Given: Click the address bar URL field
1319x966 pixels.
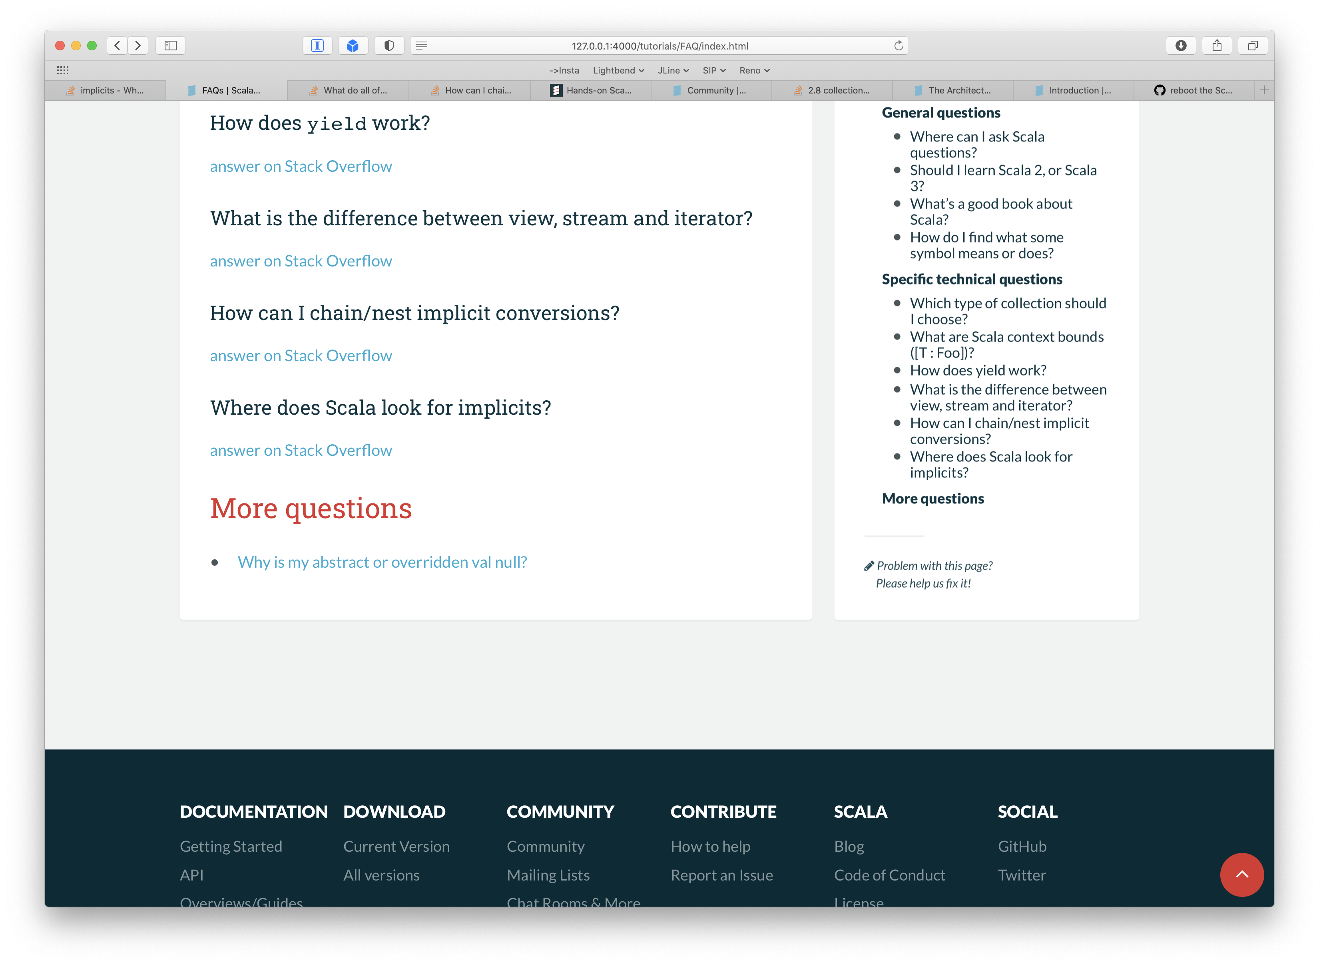Looking at the screenshot, I should click(x=659, y=46).
